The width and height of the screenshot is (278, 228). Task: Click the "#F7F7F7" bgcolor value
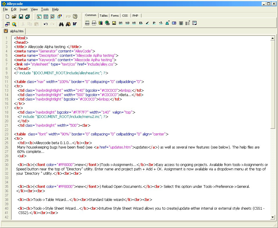[x=80, y=112]
